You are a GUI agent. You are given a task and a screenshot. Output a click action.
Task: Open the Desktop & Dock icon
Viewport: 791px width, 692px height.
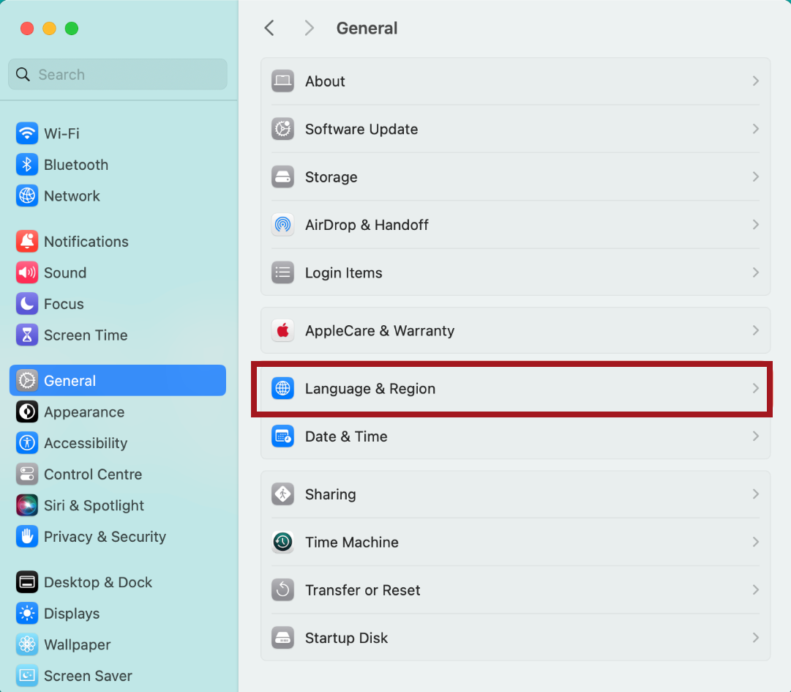(x=27, y=582)
